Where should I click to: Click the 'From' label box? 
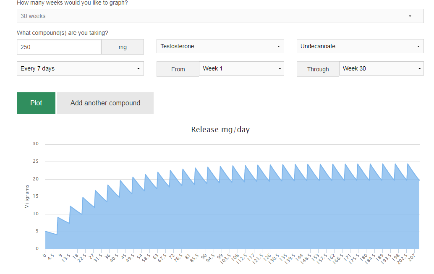(x=178, y=69)
